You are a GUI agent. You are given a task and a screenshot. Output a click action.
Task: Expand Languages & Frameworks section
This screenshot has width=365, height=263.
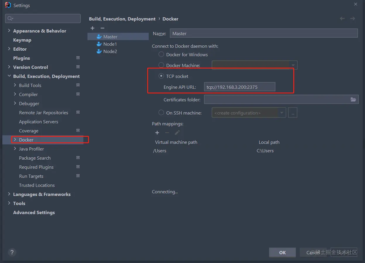click(x=9, y=194)
